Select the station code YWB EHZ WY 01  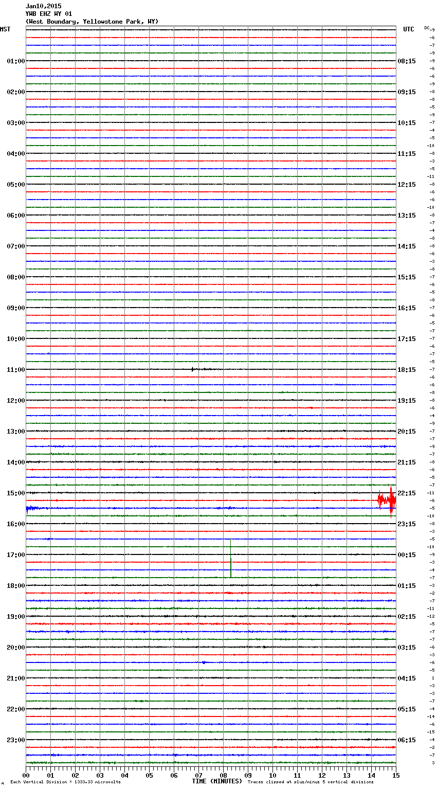(x=49, y=14)
